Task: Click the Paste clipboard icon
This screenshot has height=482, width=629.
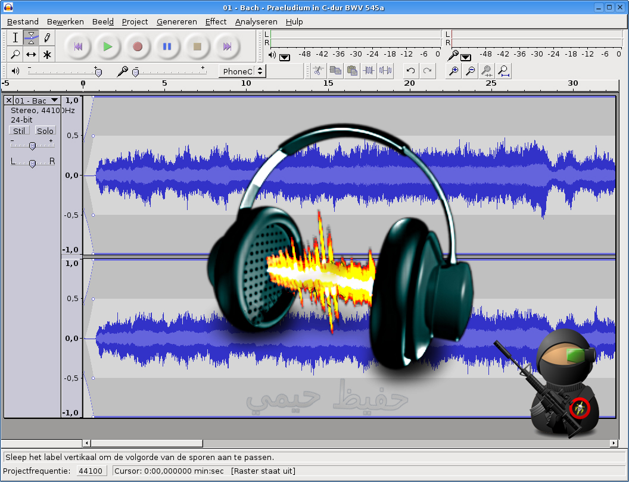Action: pyautogui.click(x=352, y=71)
